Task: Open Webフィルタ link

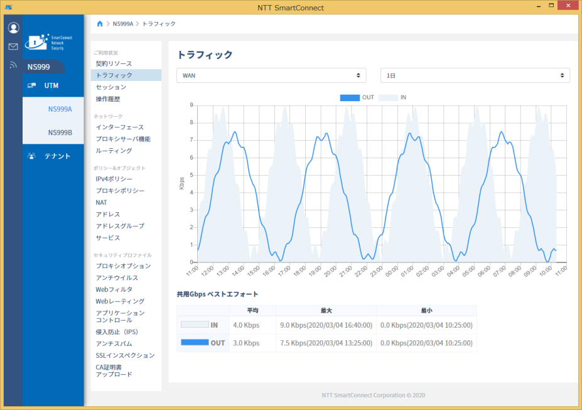Action: coord(114,289)
